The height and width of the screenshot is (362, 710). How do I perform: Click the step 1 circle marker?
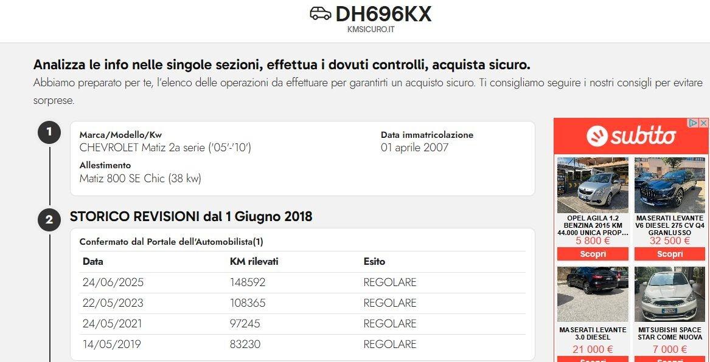(x=49, y=132)
